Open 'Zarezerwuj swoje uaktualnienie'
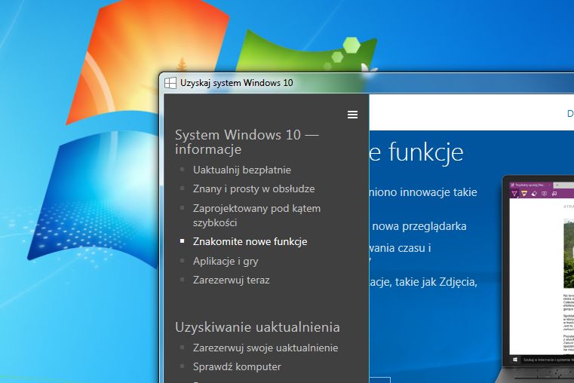Screen dimensions: 574x383 266,348
